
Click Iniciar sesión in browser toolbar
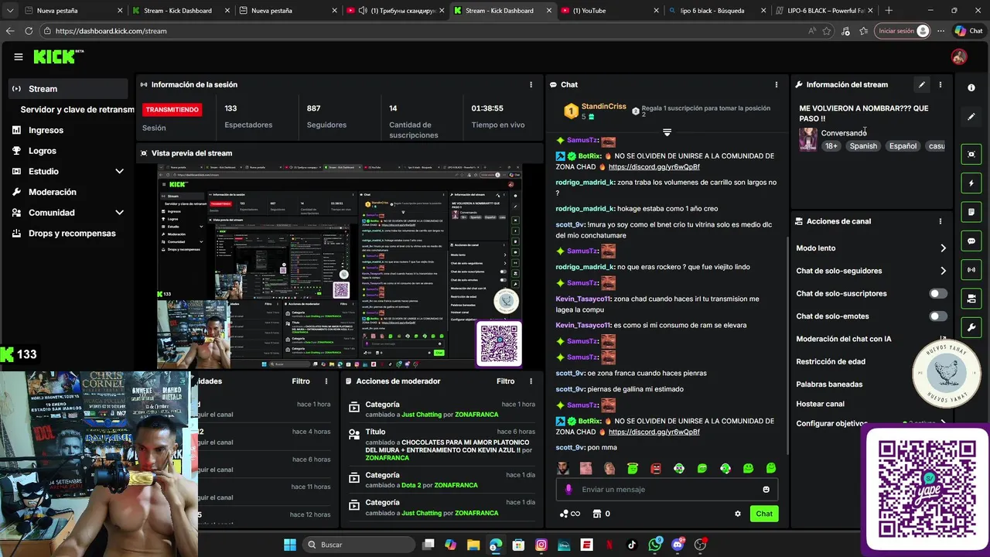click(x=903, y=31)
